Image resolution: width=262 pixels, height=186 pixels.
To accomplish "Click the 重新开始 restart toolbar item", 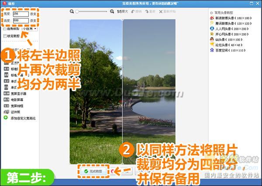I will point(167,11).
